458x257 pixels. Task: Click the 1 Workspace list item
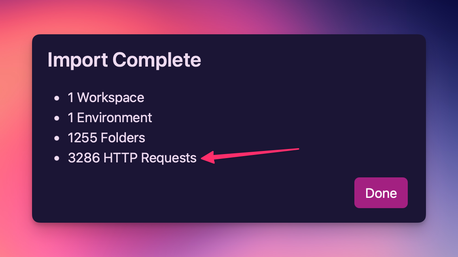pyautogui.click(x=106, y=97)
